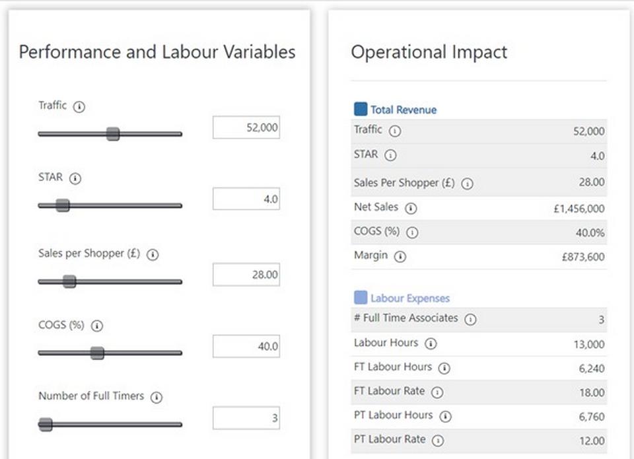Click info icon beside Number of Full Timers
634x459 pixels.
click(x=157, y=397)
